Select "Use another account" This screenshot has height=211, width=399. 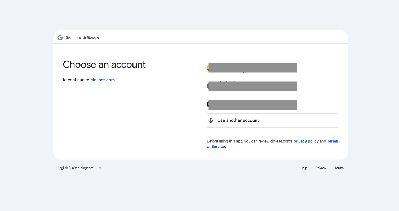click(238, 120)
